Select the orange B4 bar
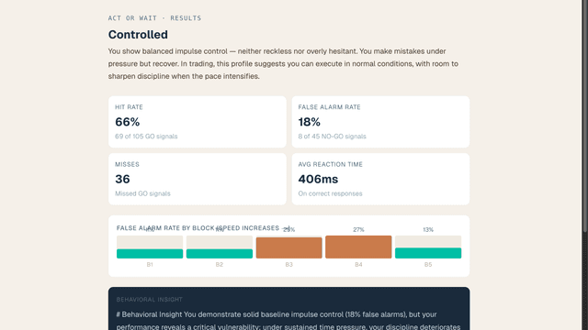The height and width of the screenshot is (330, 588). [x=358, y=247]
